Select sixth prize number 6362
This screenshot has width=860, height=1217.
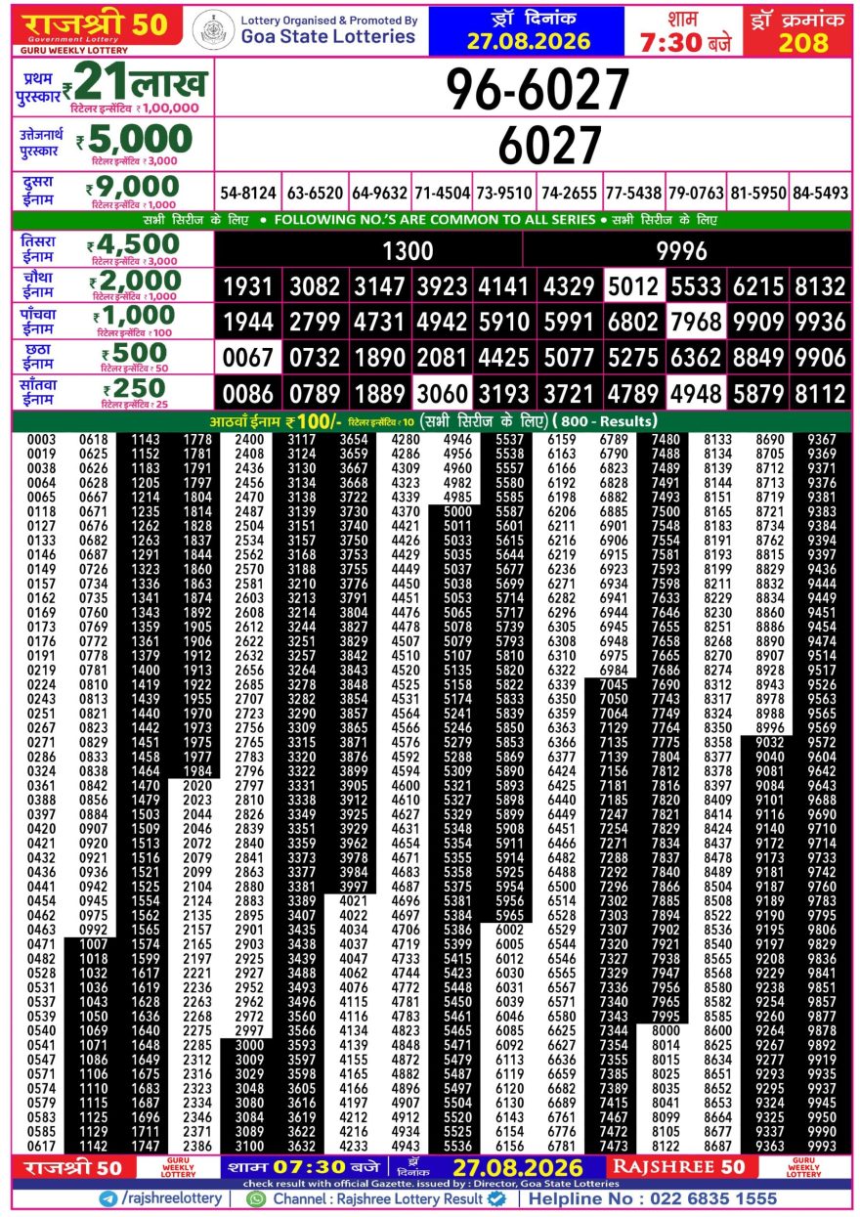click(696, 358)
